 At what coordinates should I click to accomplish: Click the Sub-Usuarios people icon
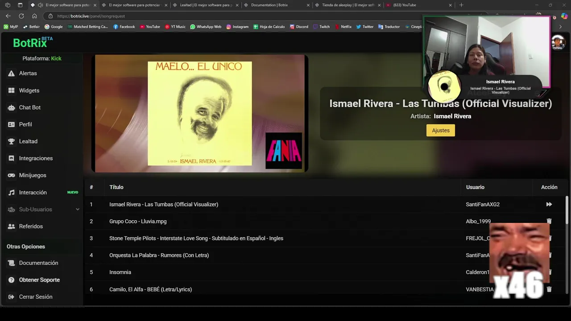[x=11, y=210]
